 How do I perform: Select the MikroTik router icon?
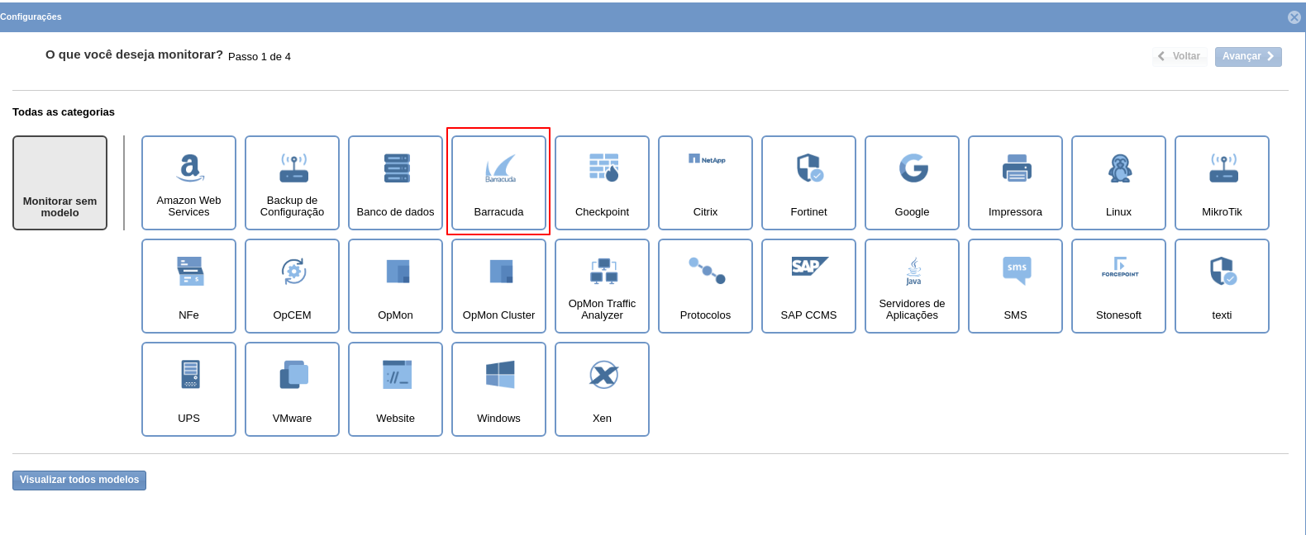point(1222,182)
